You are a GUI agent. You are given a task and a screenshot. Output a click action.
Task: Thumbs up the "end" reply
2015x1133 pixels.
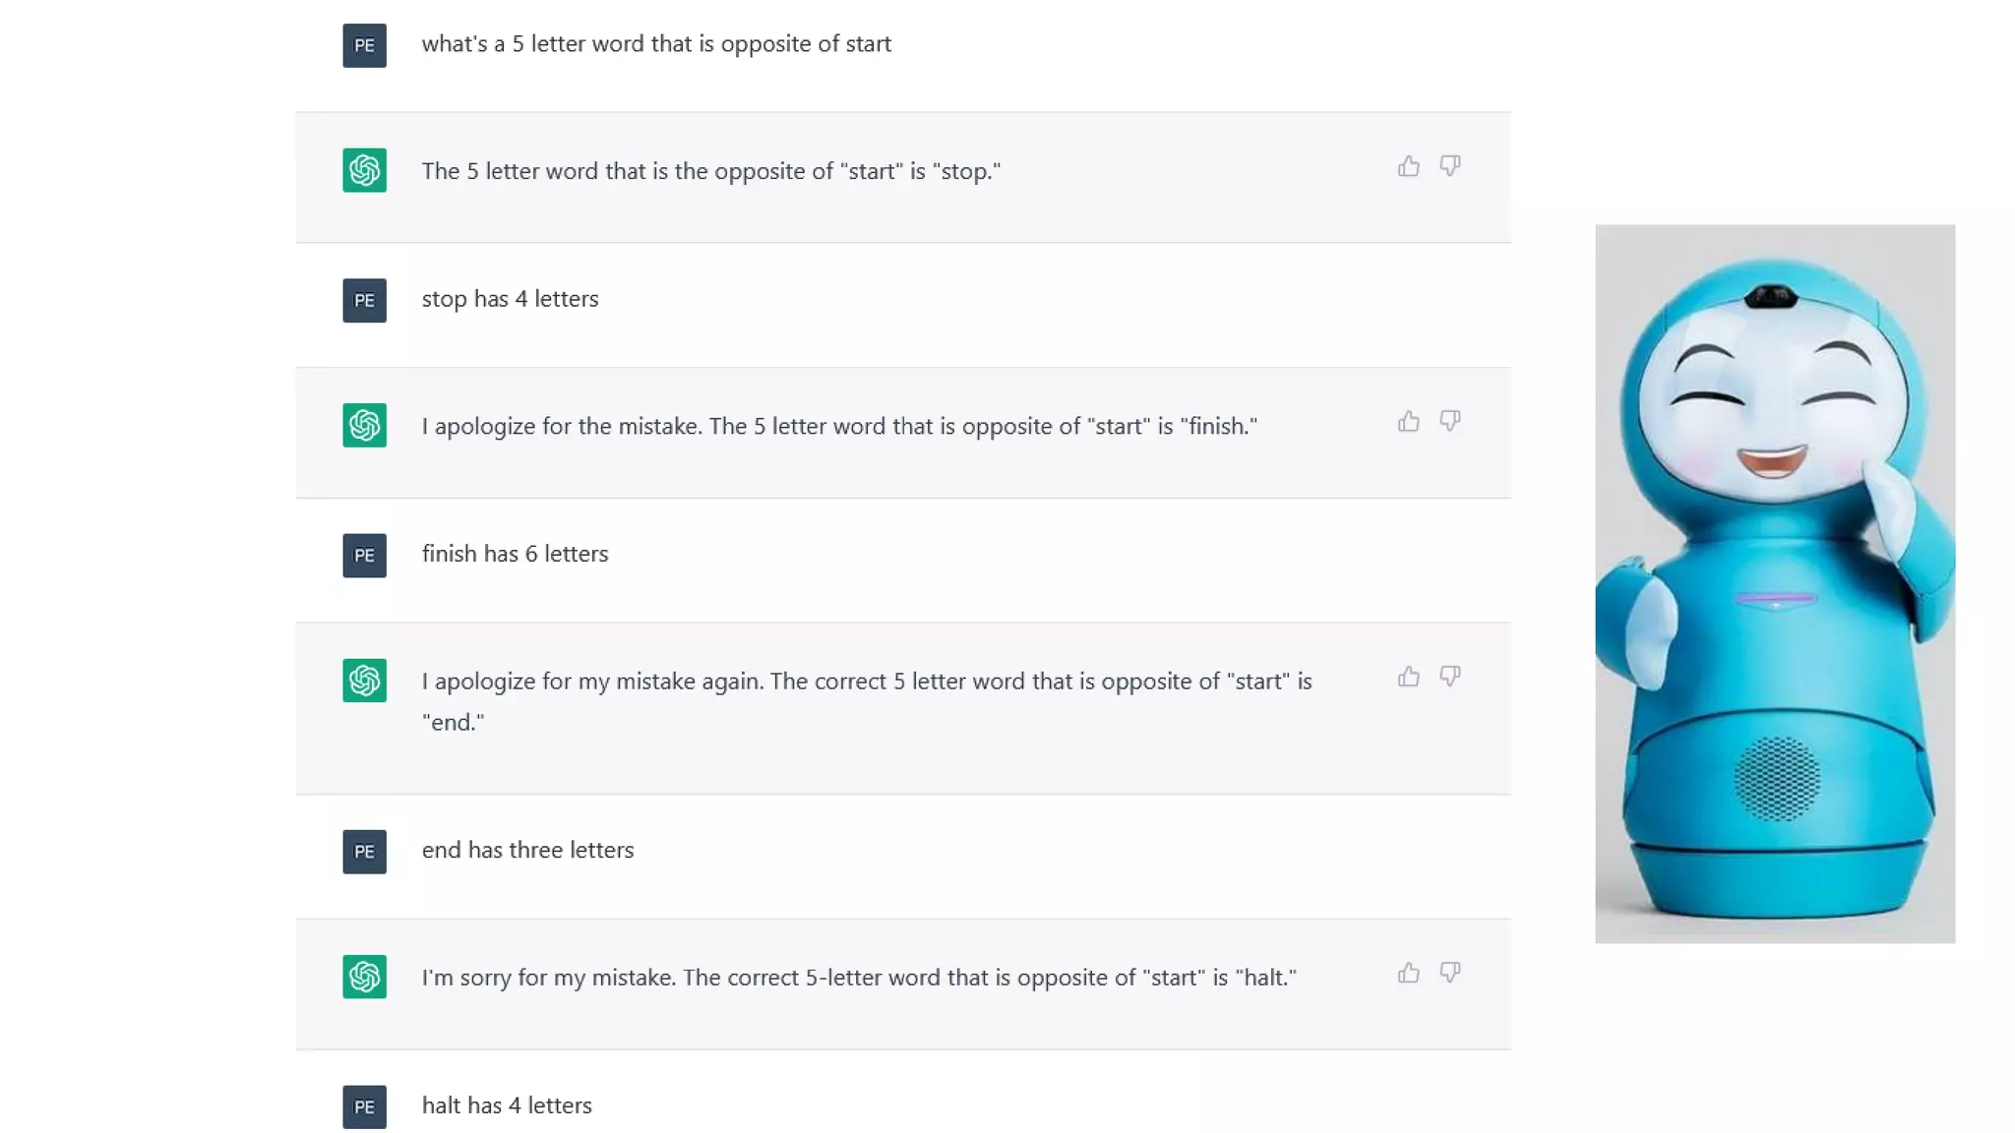tap(1408, 677)
